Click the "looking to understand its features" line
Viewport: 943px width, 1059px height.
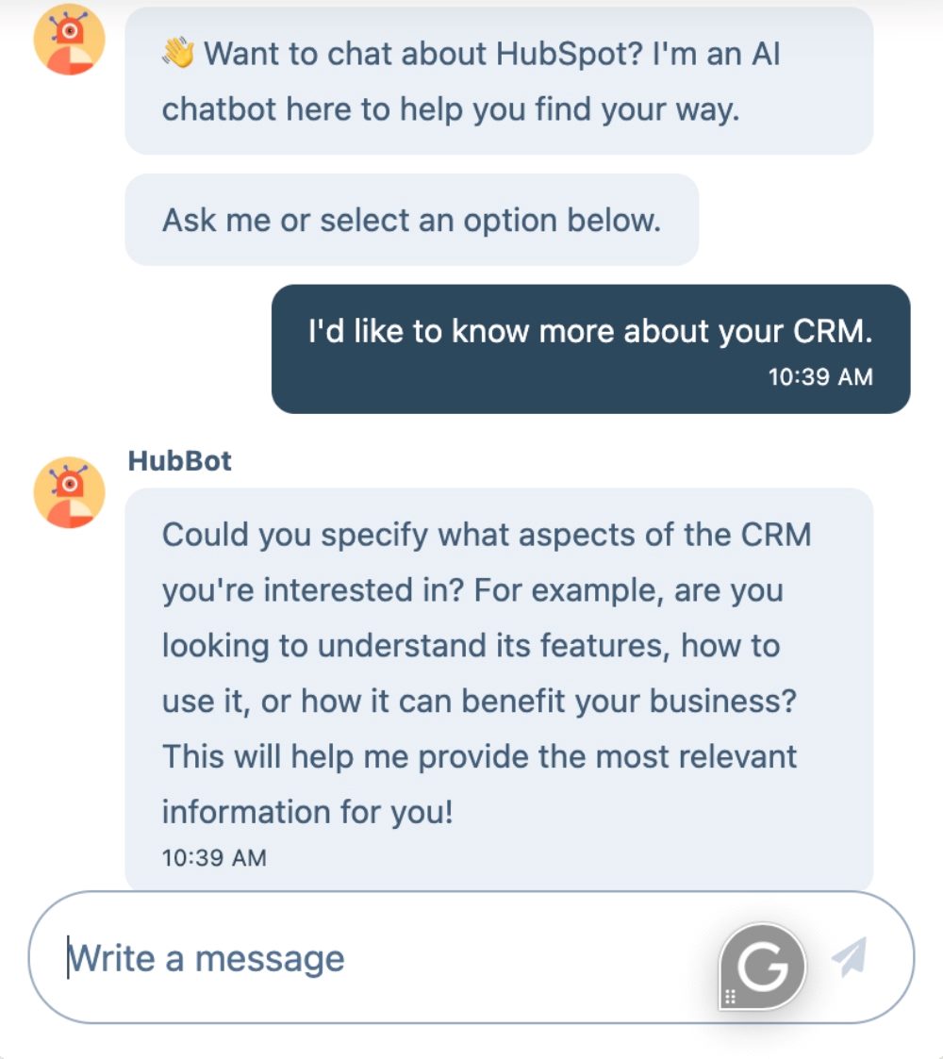471,646
